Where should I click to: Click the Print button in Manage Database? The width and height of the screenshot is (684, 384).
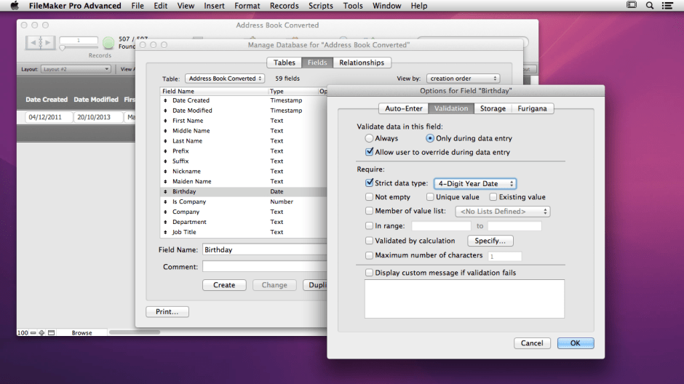(167, 312)
